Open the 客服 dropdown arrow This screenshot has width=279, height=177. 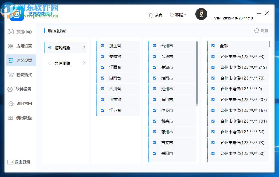coord(185,15)
